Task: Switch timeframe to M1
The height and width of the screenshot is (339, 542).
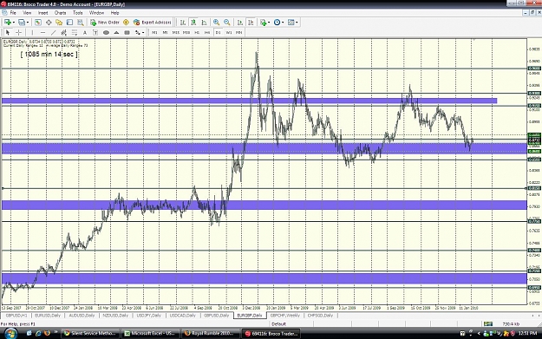Action: tap(154, 32)
